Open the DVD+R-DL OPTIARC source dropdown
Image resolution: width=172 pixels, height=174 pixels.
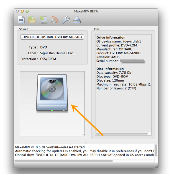pyautogui.click(x=52, y=37)
